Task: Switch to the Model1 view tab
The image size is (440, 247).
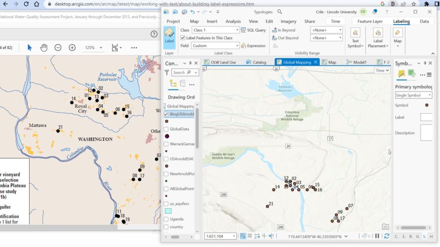Action: pyautogui.click(x=357, y=62)
